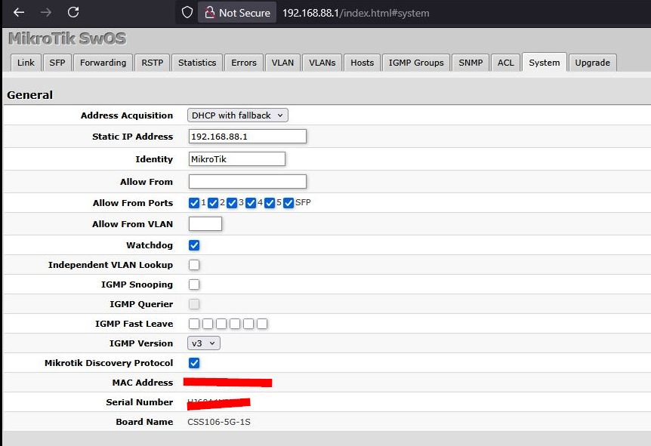
Task: Uncheck Allow From Ports port 2
Action: 213,203
